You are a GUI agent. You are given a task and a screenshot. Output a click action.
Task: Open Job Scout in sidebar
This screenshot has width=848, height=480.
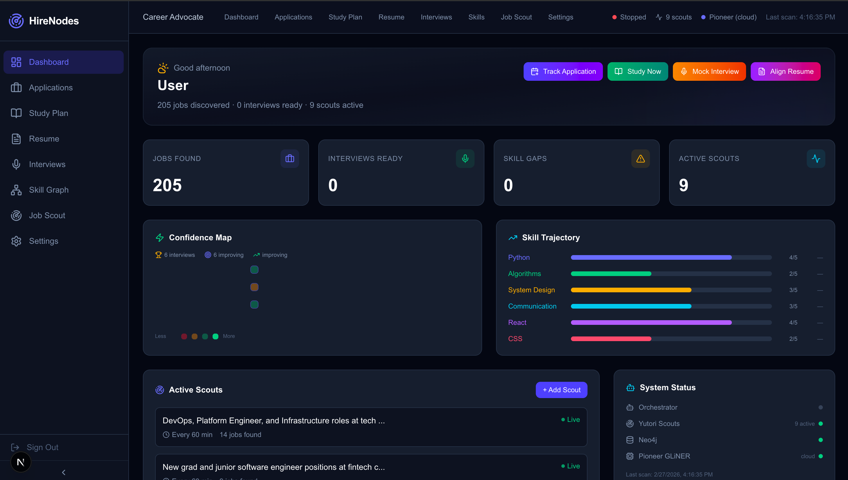point(47,215)
